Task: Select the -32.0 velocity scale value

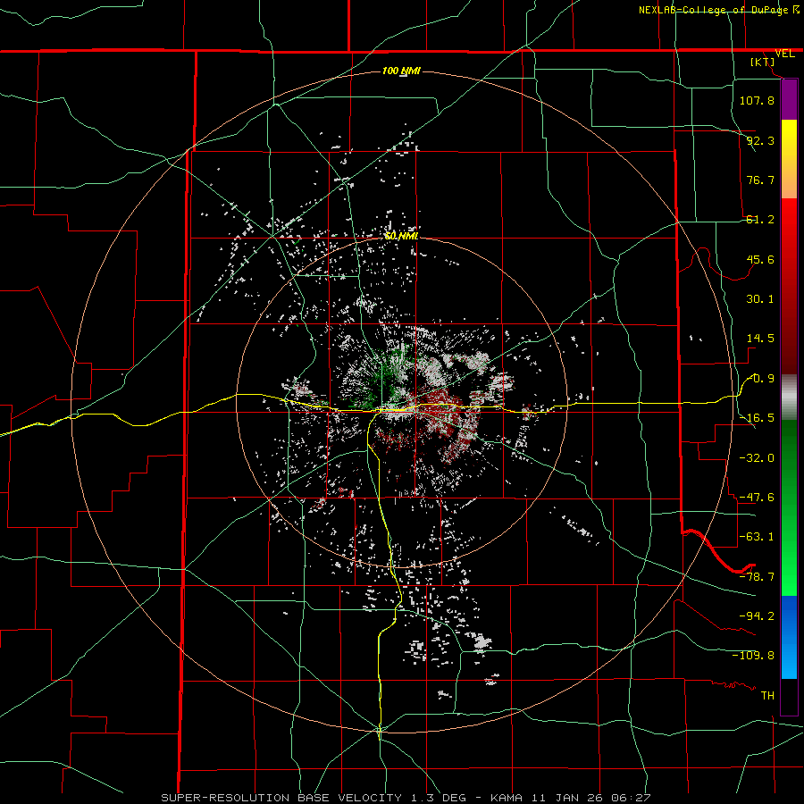Action: [757, 458]
